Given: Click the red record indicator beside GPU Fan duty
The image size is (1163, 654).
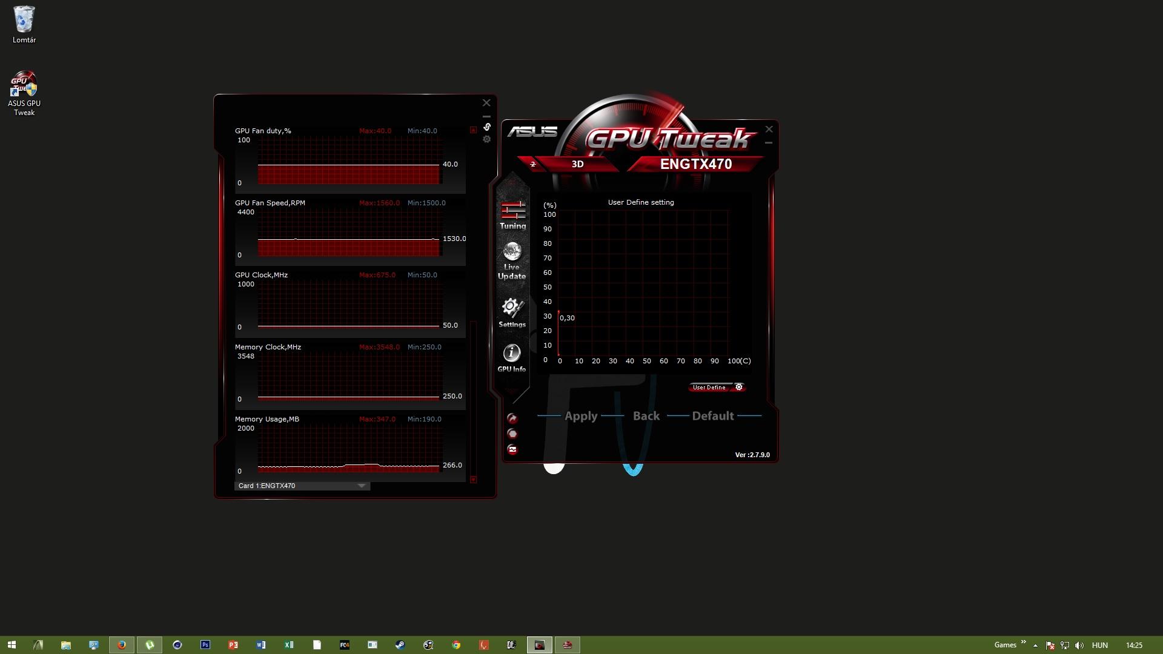Looking at the screenshot, I should tap(473, 130).
